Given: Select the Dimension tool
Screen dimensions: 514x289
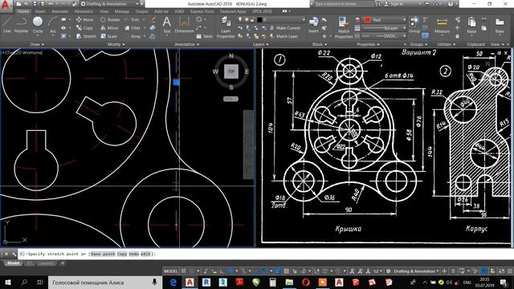Looking at the screenshot, I should (x=184, y=25).
